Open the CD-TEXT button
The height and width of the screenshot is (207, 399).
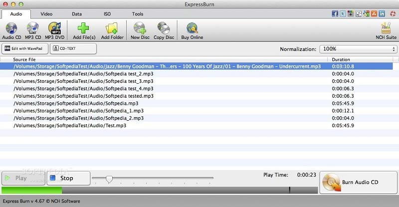pos(74,48)
